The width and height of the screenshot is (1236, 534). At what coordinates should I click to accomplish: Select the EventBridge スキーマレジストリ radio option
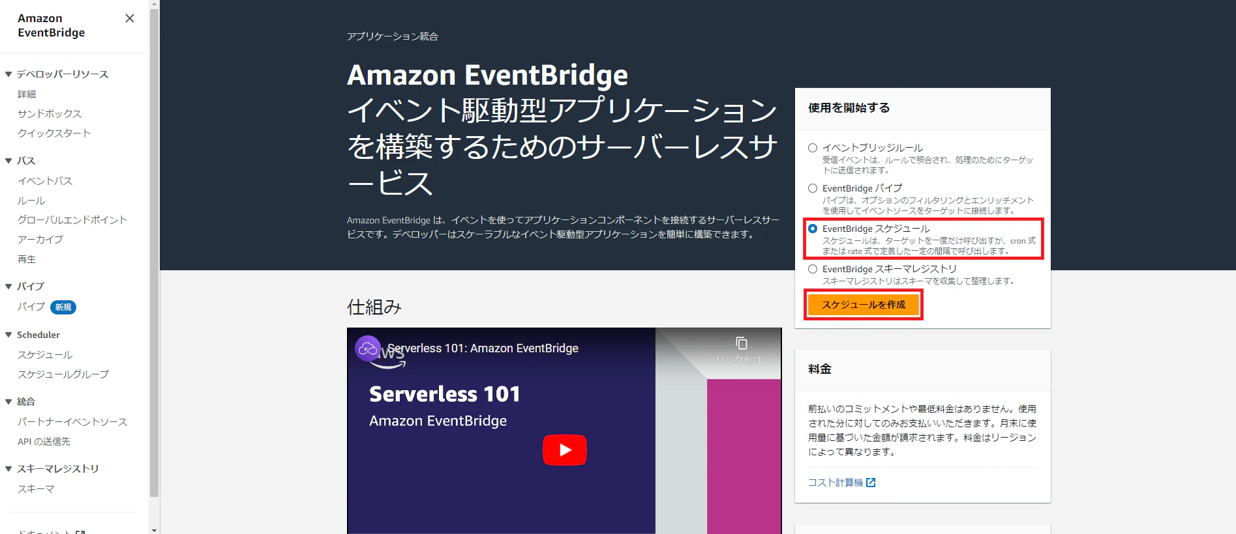click(x=813, y=269)
